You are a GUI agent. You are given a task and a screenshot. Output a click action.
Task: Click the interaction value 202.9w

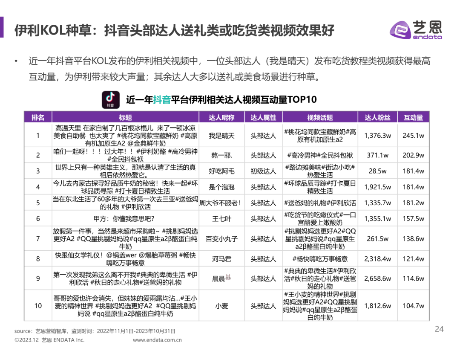[x=413, y=155]
